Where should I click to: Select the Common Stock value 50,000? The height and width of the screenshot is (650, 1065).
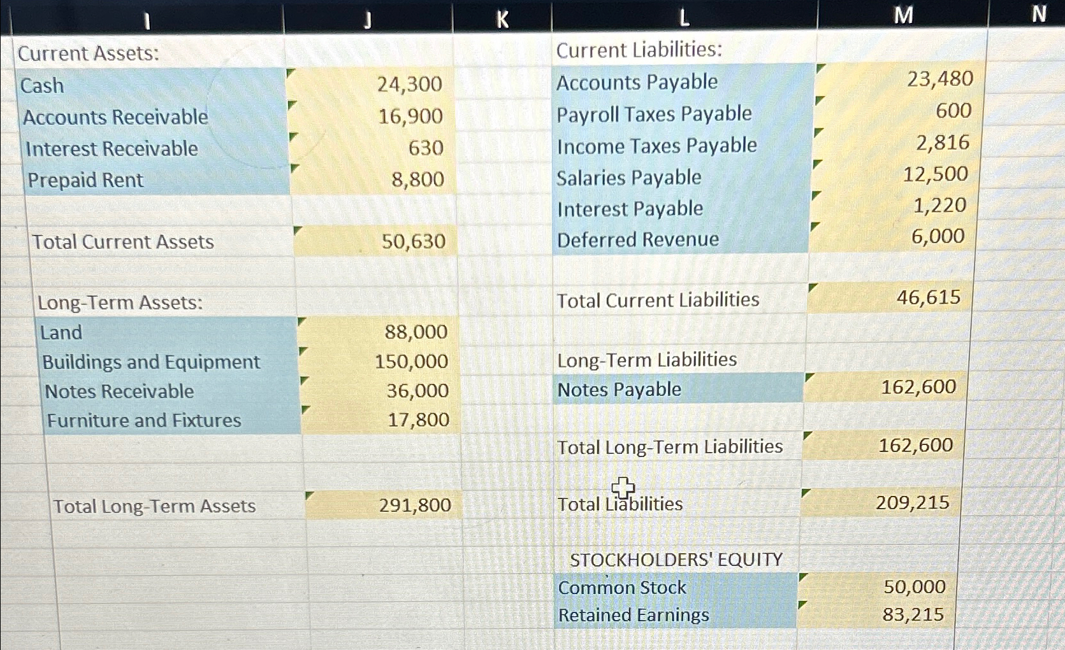click(878, 586)
